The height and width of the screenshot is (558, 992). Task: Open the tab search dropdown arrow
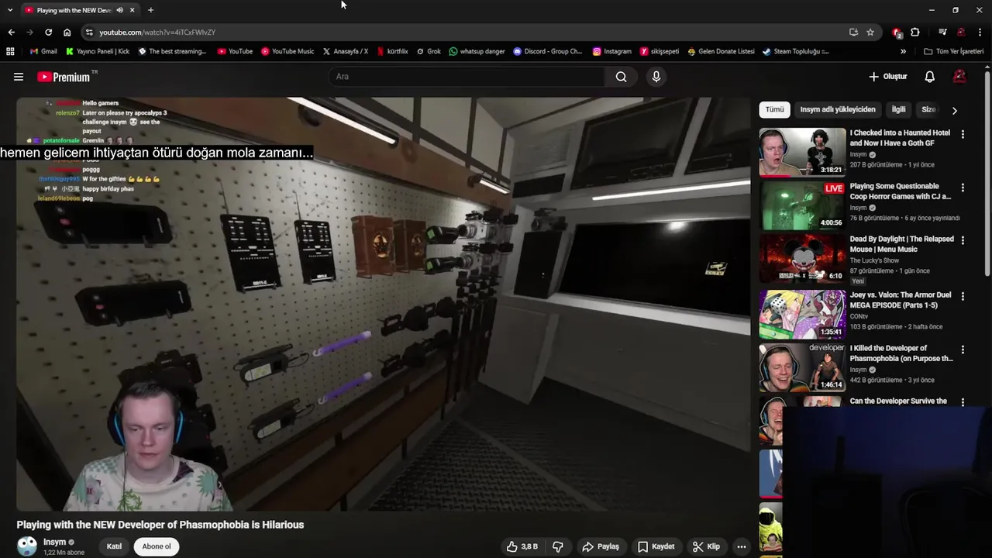click(10, 10)
